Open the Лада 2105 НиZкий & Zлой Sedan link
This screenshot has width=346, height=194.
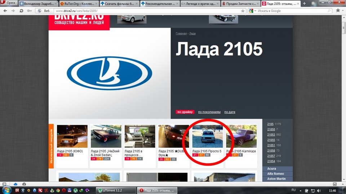pyautogui.click(x=105, y=153)
